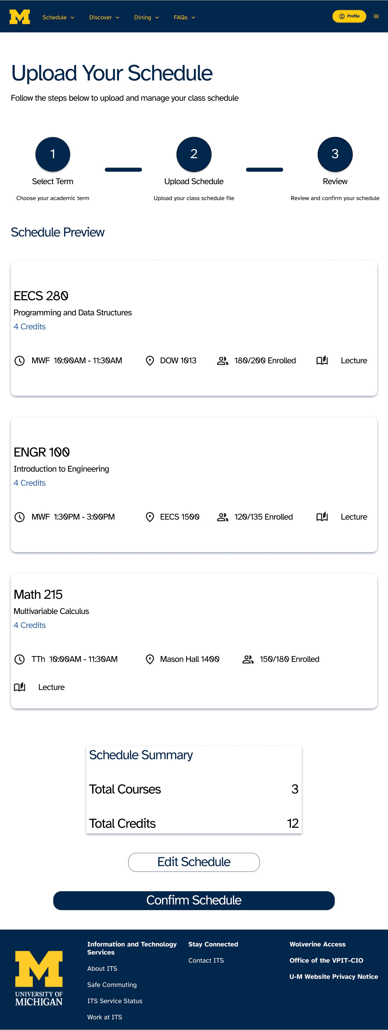Click the Michigan M logo in the navbar
This screenshot has height=1030, width=388.
20,16
